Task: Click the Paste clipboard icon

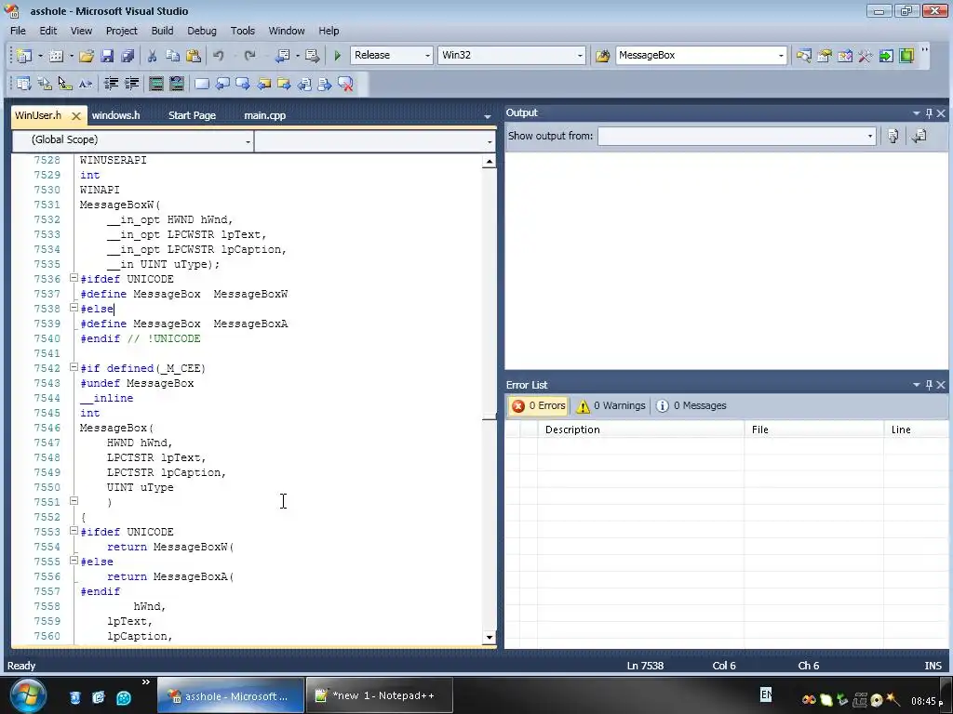Action: tap(194, 56)
